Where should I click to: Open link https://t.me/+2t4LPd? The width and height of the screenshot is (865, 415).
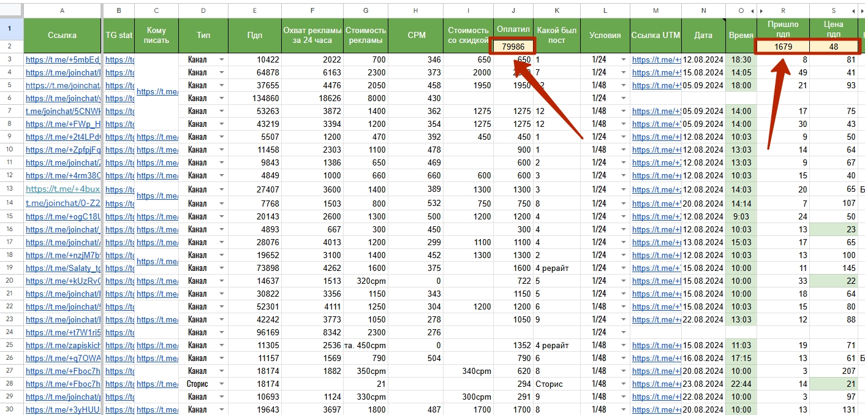click(62, 137)
